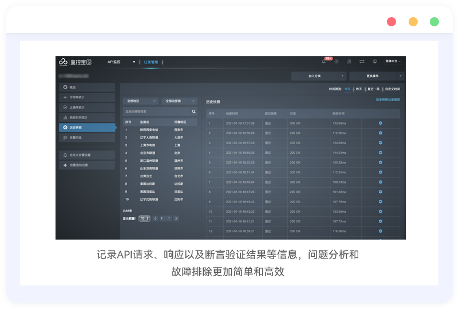
Task: Select the 昨天 time filter
Action: (x=359, y=89)
